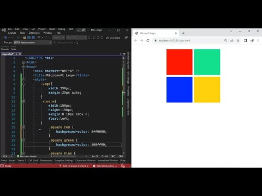262x196 pixels.
Task: Open the Analyze menu
Action: (x=12, y=33)
